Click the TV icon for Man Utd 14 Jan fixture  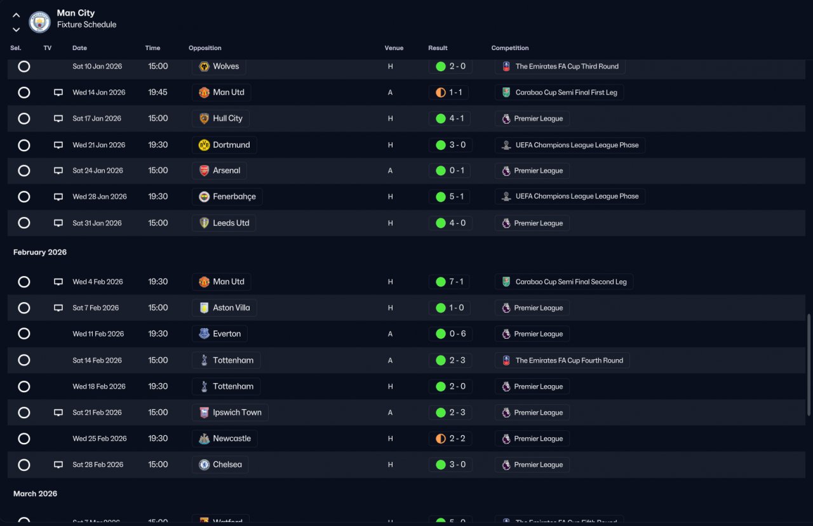58,93
